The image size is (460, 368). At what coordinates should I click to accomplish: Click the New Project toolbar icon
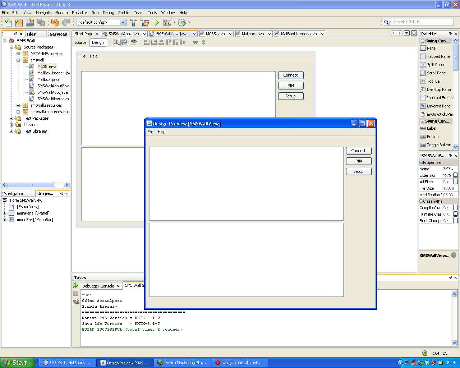[19, 22]
